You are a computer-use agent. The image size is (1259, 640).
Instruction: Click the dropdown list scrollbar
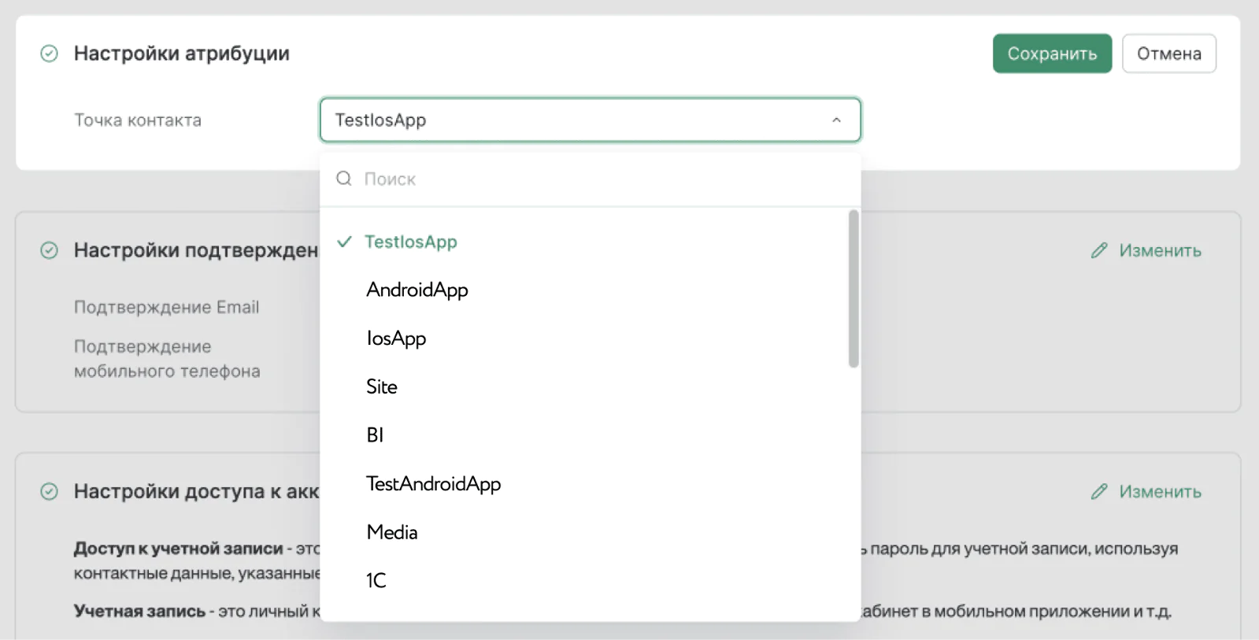[x=854, y=289]
